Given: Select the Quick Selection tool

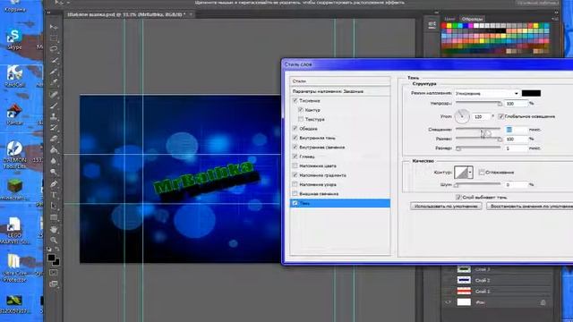Looking at the screenshot, I should pos(54,60).
